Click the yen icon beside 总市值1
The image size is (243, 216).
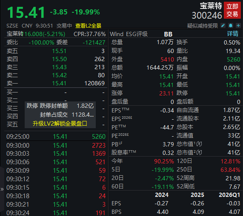coord(199,144)
